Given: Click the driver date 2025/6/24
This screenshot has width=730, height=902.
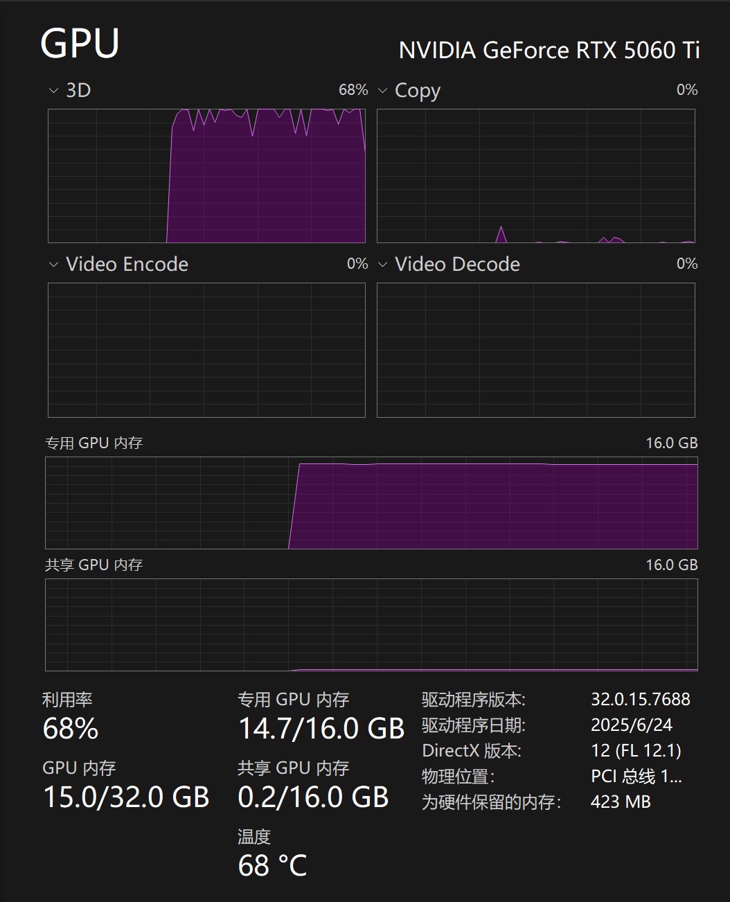Looking at the screenshot, I should tap(631, 725).
